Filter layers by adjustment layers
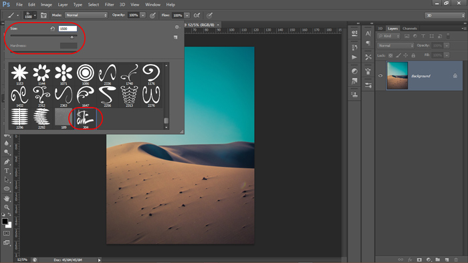This screenshot has width=468, height=263. pos(415,36)
